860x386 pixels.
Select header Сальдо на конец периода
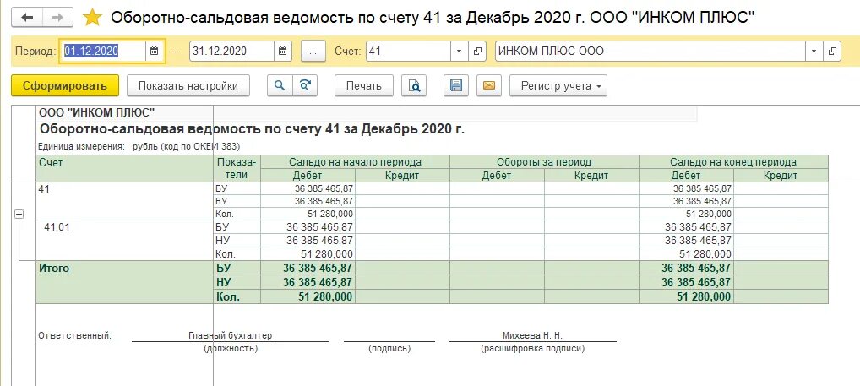pyautogui.click(x=733, y=161)
